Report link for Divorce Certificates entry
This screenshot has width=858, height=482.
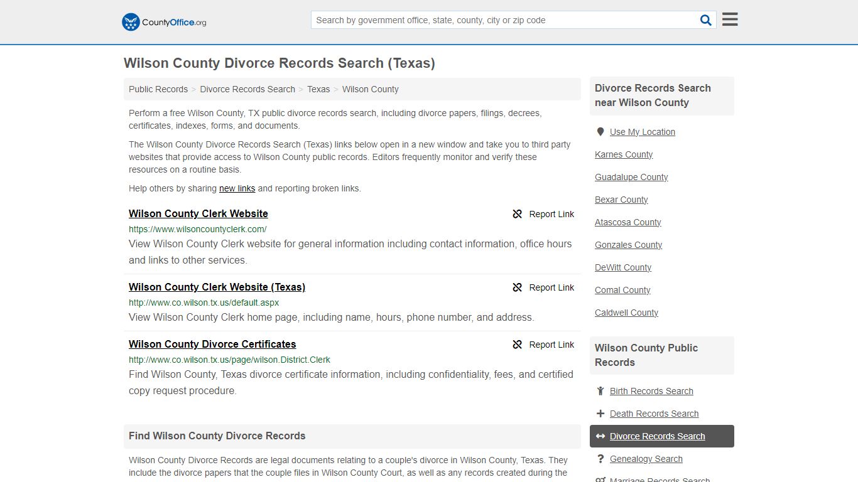click(x=543, y=345)
